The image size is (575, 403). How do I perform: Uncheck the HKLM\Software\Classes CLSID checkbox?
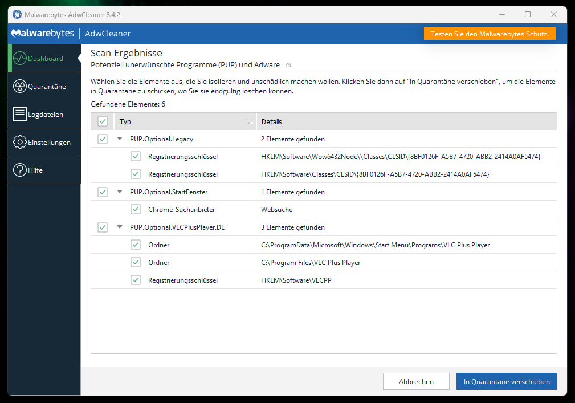pos(136,174)
